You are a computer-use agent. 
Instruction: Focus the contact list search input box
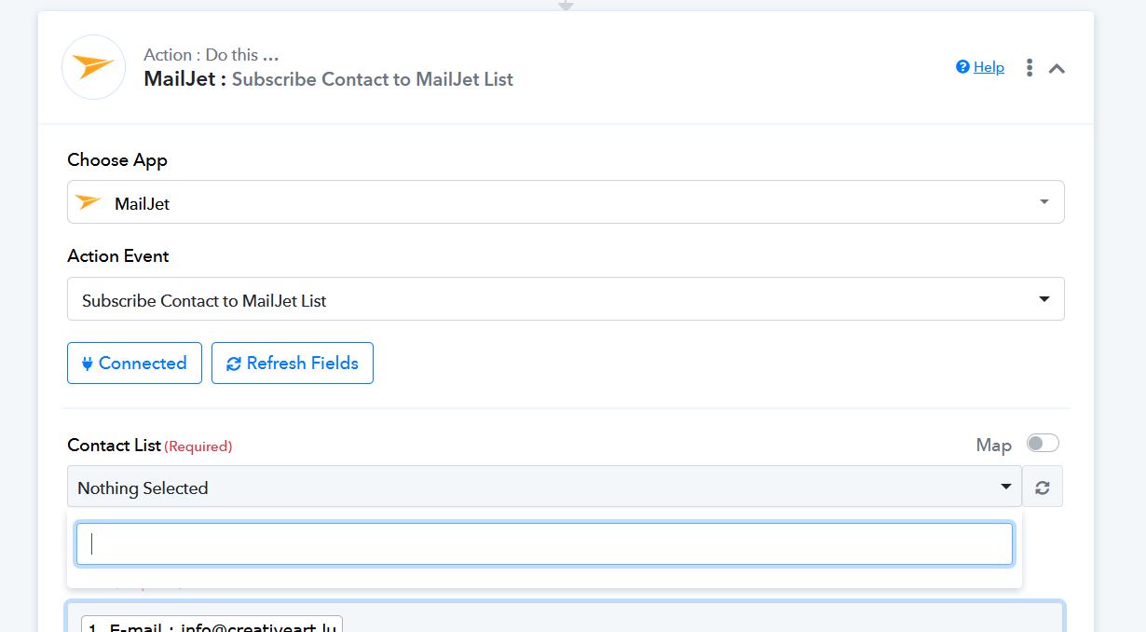pyautogui.click(x=544, y=543)
